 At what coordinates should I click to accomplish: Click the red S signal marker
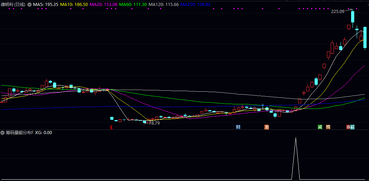[111, 127]
